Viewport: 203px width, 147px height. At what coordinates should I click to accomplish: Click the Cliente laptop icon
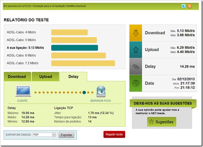[23, 91]
